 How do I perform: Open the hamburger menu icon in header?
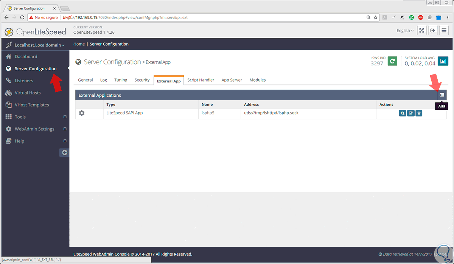click(445, 31)
